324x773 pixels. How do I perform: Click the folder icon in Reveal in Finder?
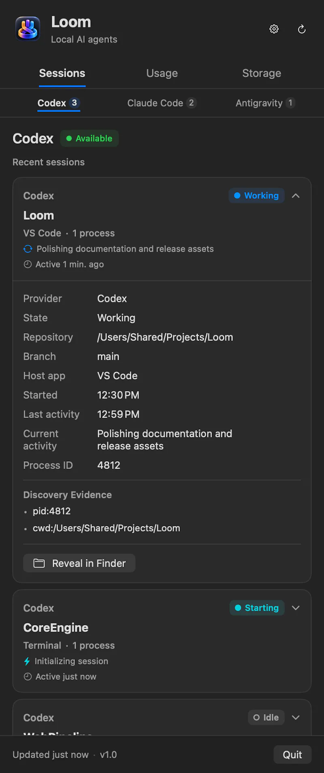point(39,563)
